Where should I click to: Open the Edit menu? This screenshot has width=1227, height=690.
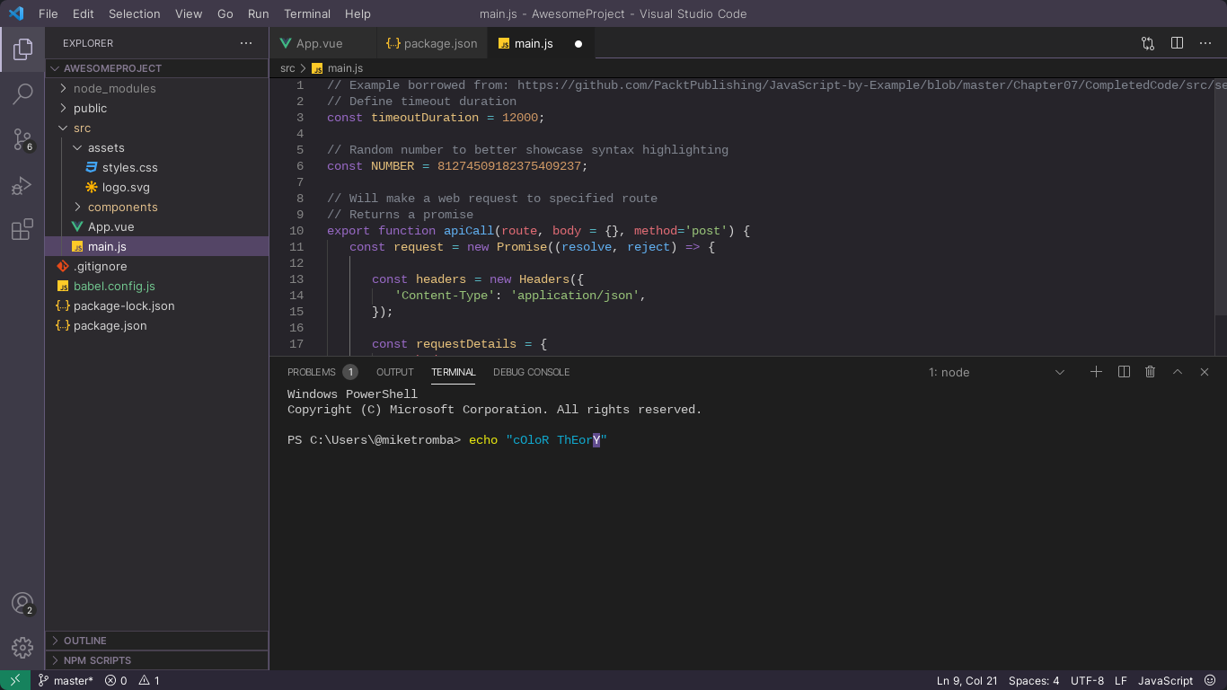[83, 13]
